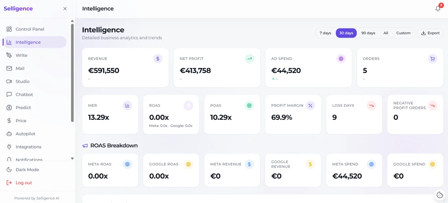Select Intelligence in the sidebar
The image size is (448, 203).
(x=34, y=42)
